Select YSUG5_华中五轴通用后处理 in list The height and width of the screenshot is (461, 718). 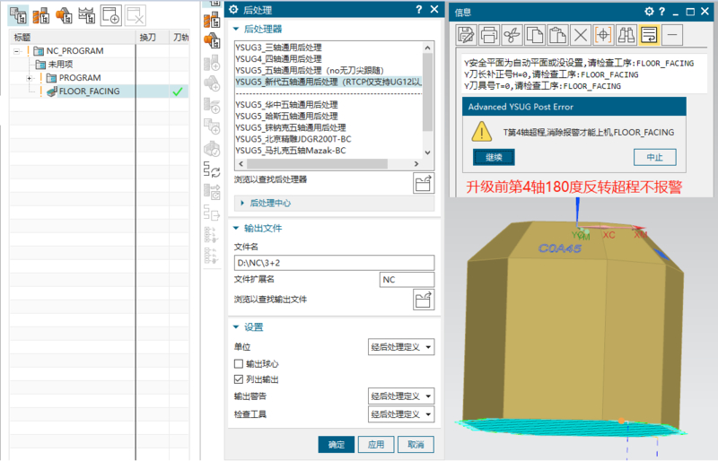286,105
